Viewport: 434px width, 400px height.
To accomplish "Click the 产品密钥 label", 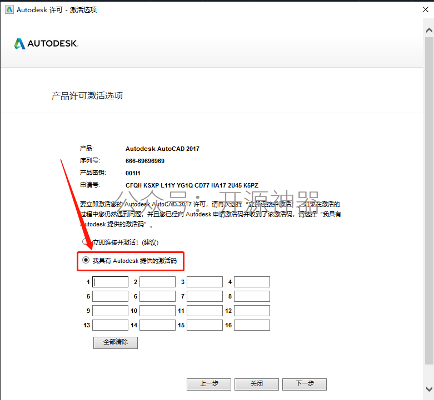I will [x=93, y=173].
